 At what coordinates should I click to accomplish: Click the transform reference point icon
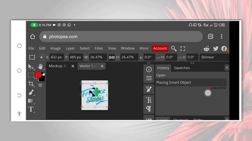41,57
